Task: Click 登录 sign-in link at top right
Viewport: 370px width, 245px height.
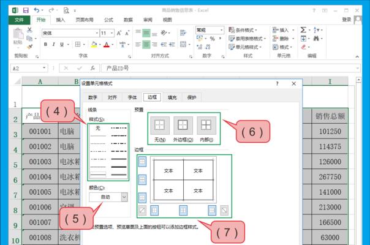Action: click(347, 20)
